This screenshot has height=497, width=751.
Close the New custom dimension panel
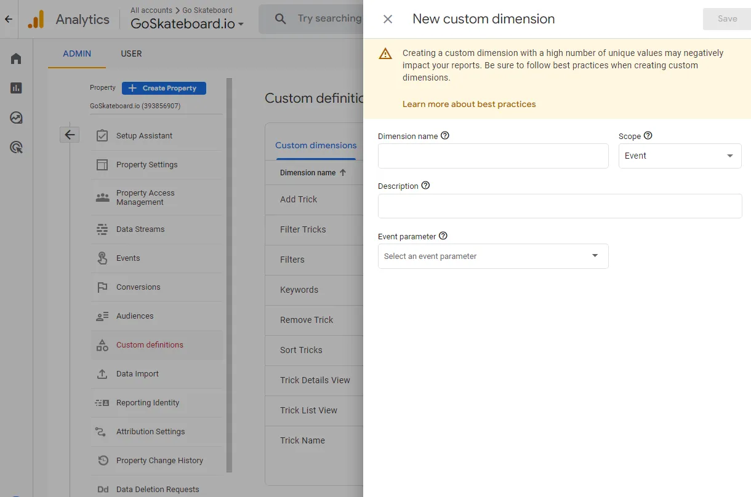pos(388,19)
